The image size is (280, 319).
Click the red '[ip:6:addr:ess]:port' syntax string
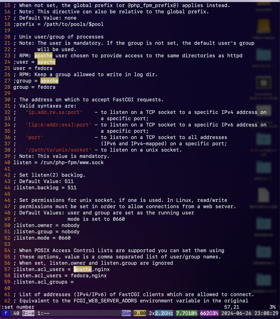(x=58, y=125)
